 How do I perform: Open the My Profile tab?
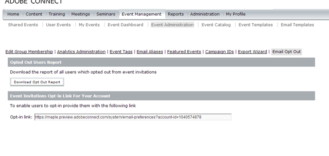[x=236, y=14]
